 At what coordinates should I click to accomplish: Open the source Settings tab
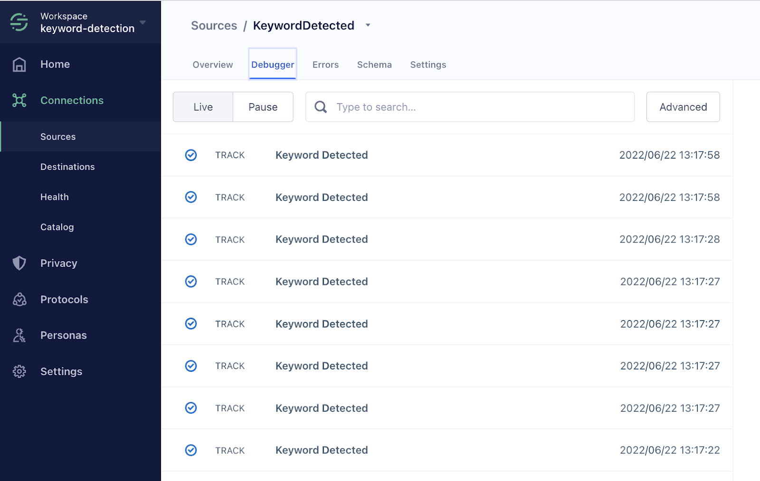point(428,65)
